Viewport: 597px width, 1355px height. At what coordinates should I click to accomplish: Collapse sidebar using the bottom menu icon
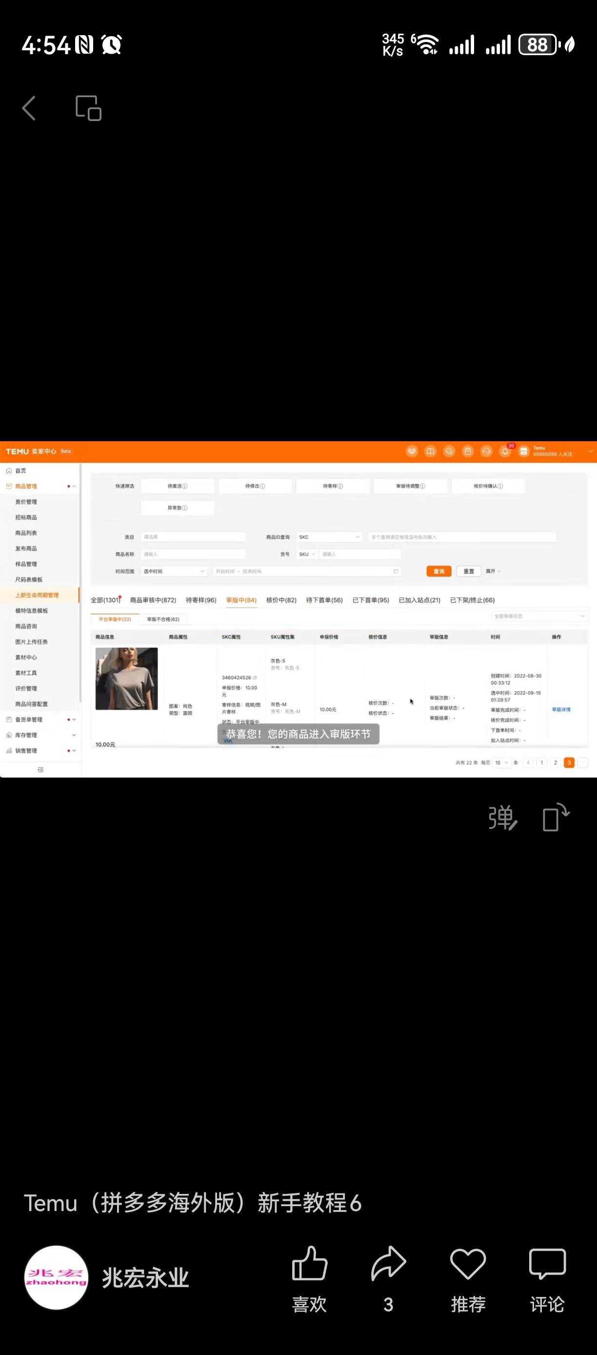[40, 770]
